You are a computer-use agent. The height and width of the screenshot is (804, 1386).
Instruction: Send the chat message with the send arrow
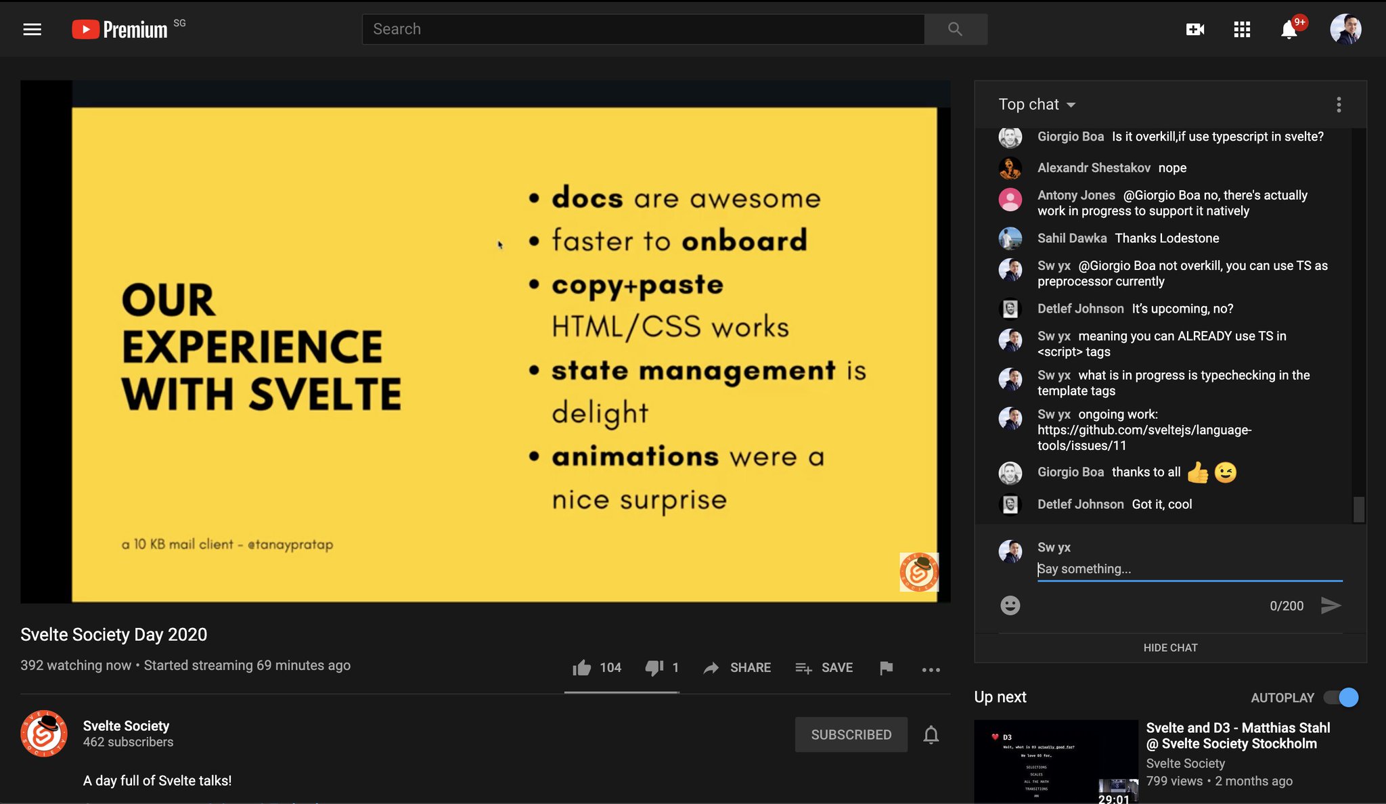[x=1331, y=606]
